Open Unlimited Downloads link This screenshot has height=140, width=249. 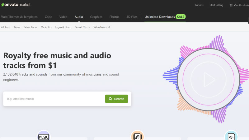(x=160, y=17)
